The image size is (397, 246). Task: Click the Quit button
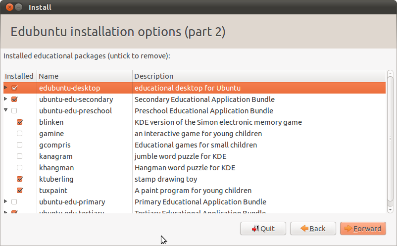click(263, 229)
